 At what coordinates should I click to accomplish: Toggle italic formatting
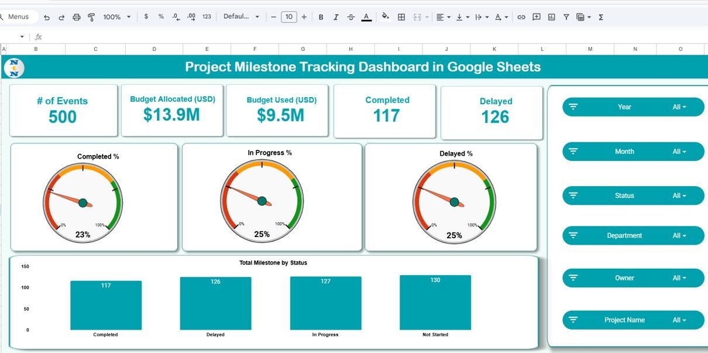(336, 17)
